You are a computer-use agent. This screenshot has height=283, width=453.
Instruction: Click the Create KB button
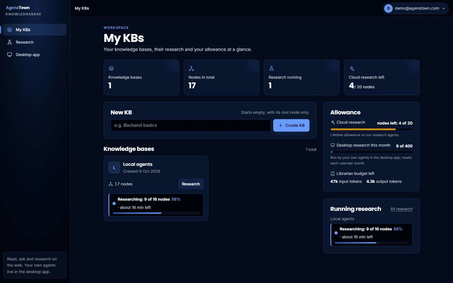[x=291, y=125]
